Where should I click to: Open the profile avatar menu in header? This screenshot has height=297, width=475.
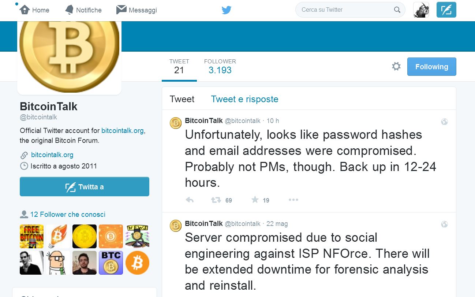421,10
